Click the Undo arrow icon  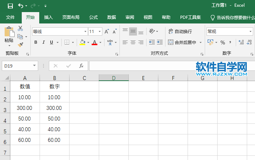tap(21, 6)
